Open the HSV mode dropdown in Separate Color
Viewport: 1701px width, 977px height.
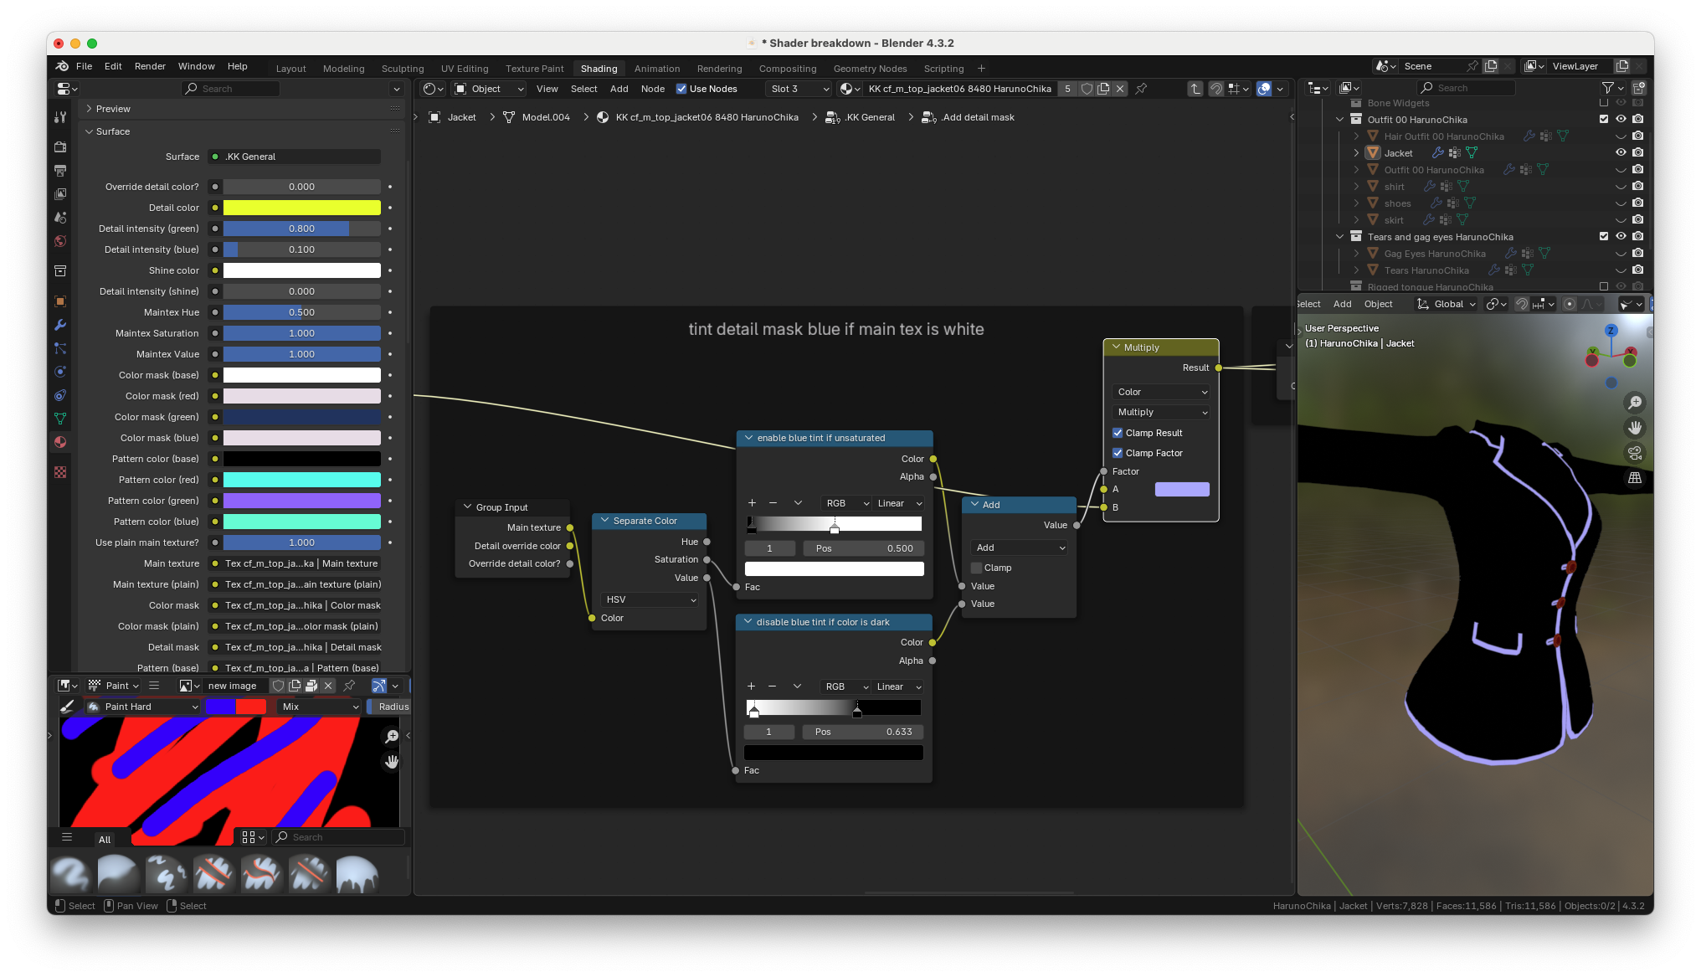[650, 599]
